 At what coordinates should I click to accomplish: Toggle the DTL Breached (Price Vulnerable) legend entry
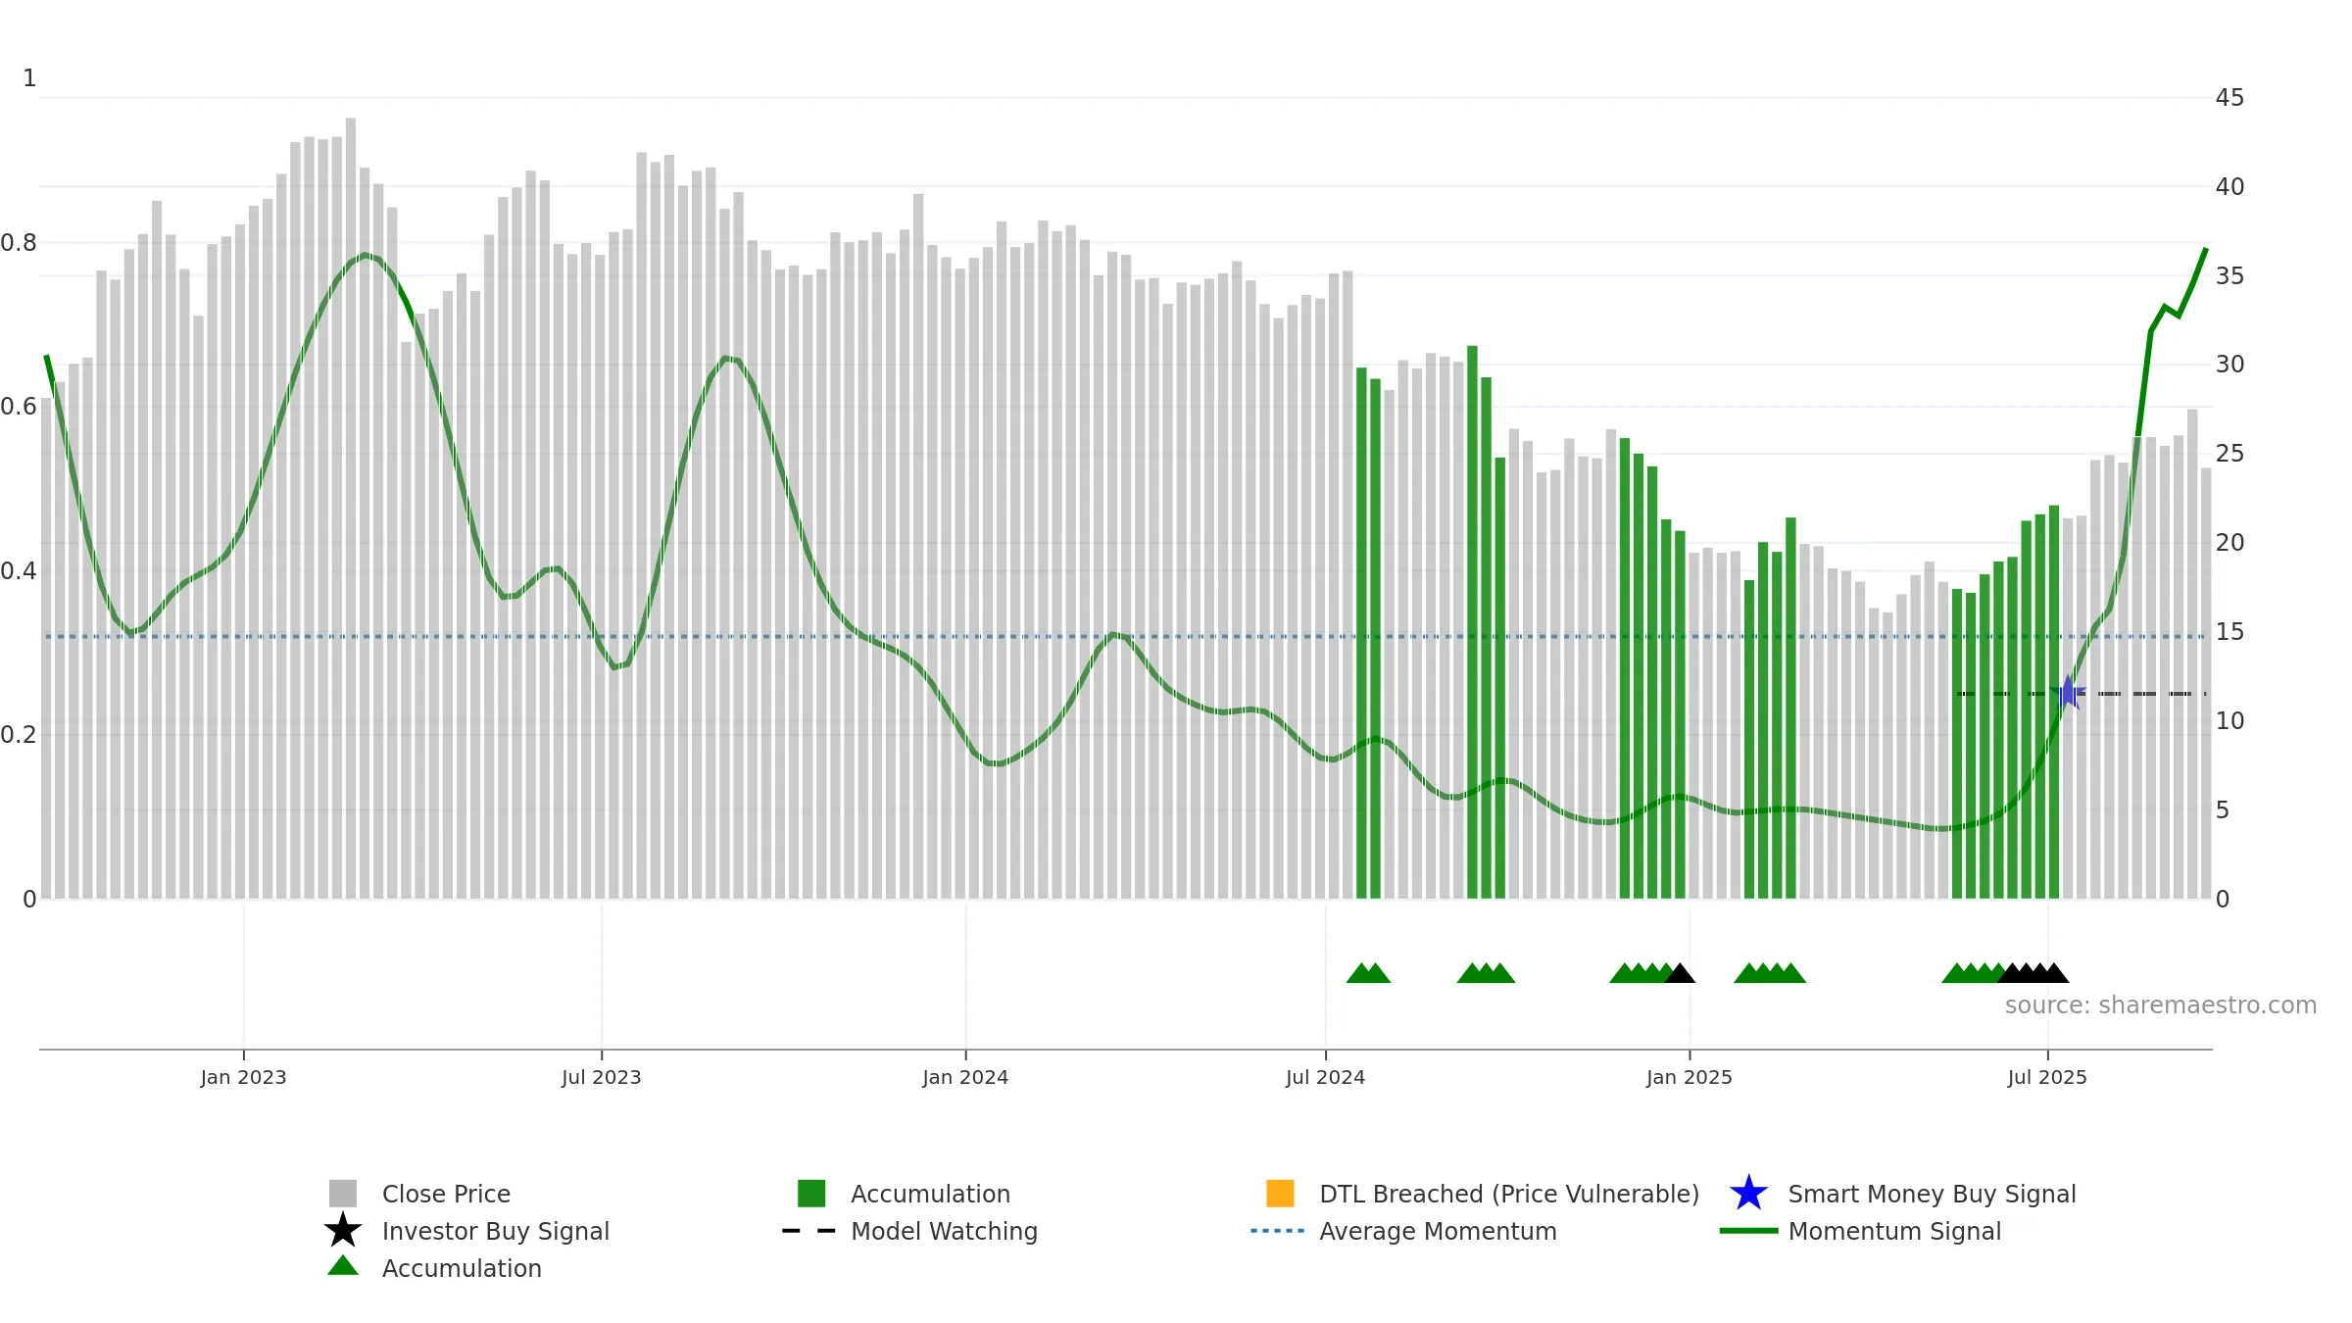click(x=1483, y=1194)
